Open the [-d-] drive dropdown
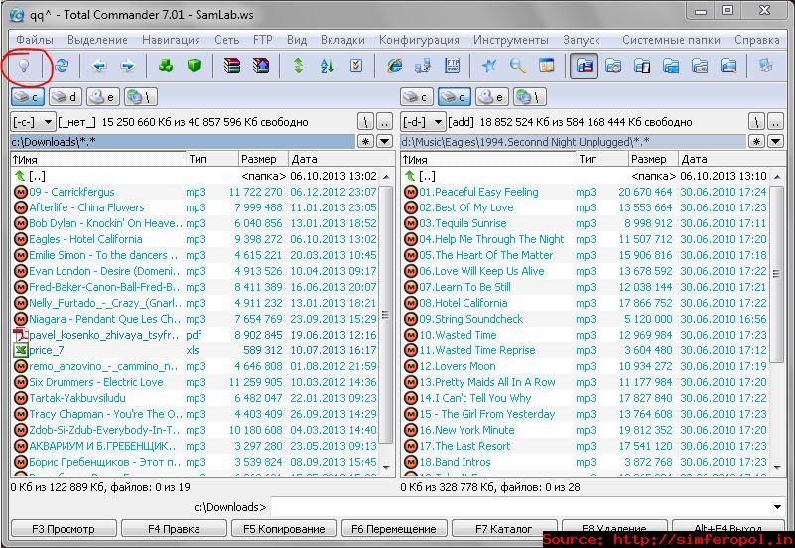Screen dimensions: 795x548 pos(423,122)
